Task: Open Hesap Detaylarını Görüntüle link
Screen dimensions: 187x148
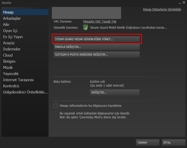Action: [x=162, y=9]
